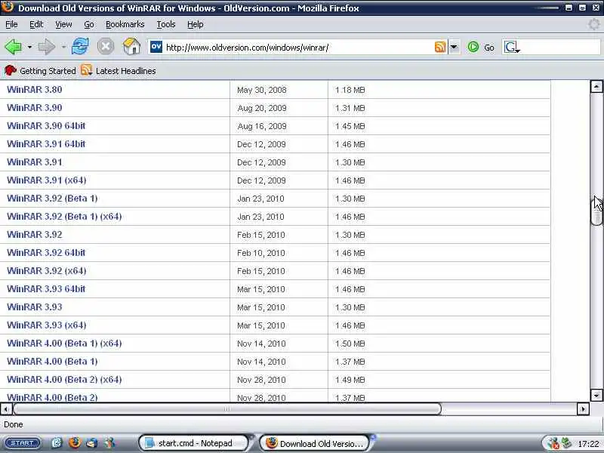Click the 17:22 taskbar clock

pos(588,443)
